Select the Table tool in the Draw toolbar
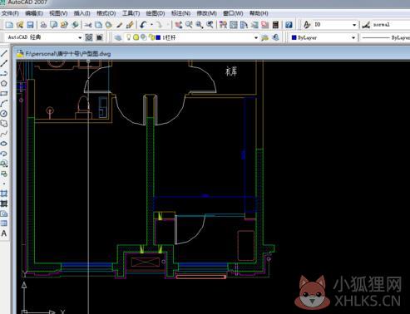410x314 pixels. [4, 223]
